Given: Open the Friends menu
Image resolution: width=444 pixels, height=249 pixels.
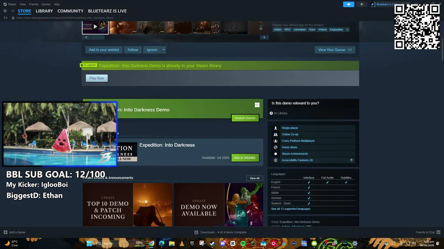Looking at the screenshot, I should (34, 4).
